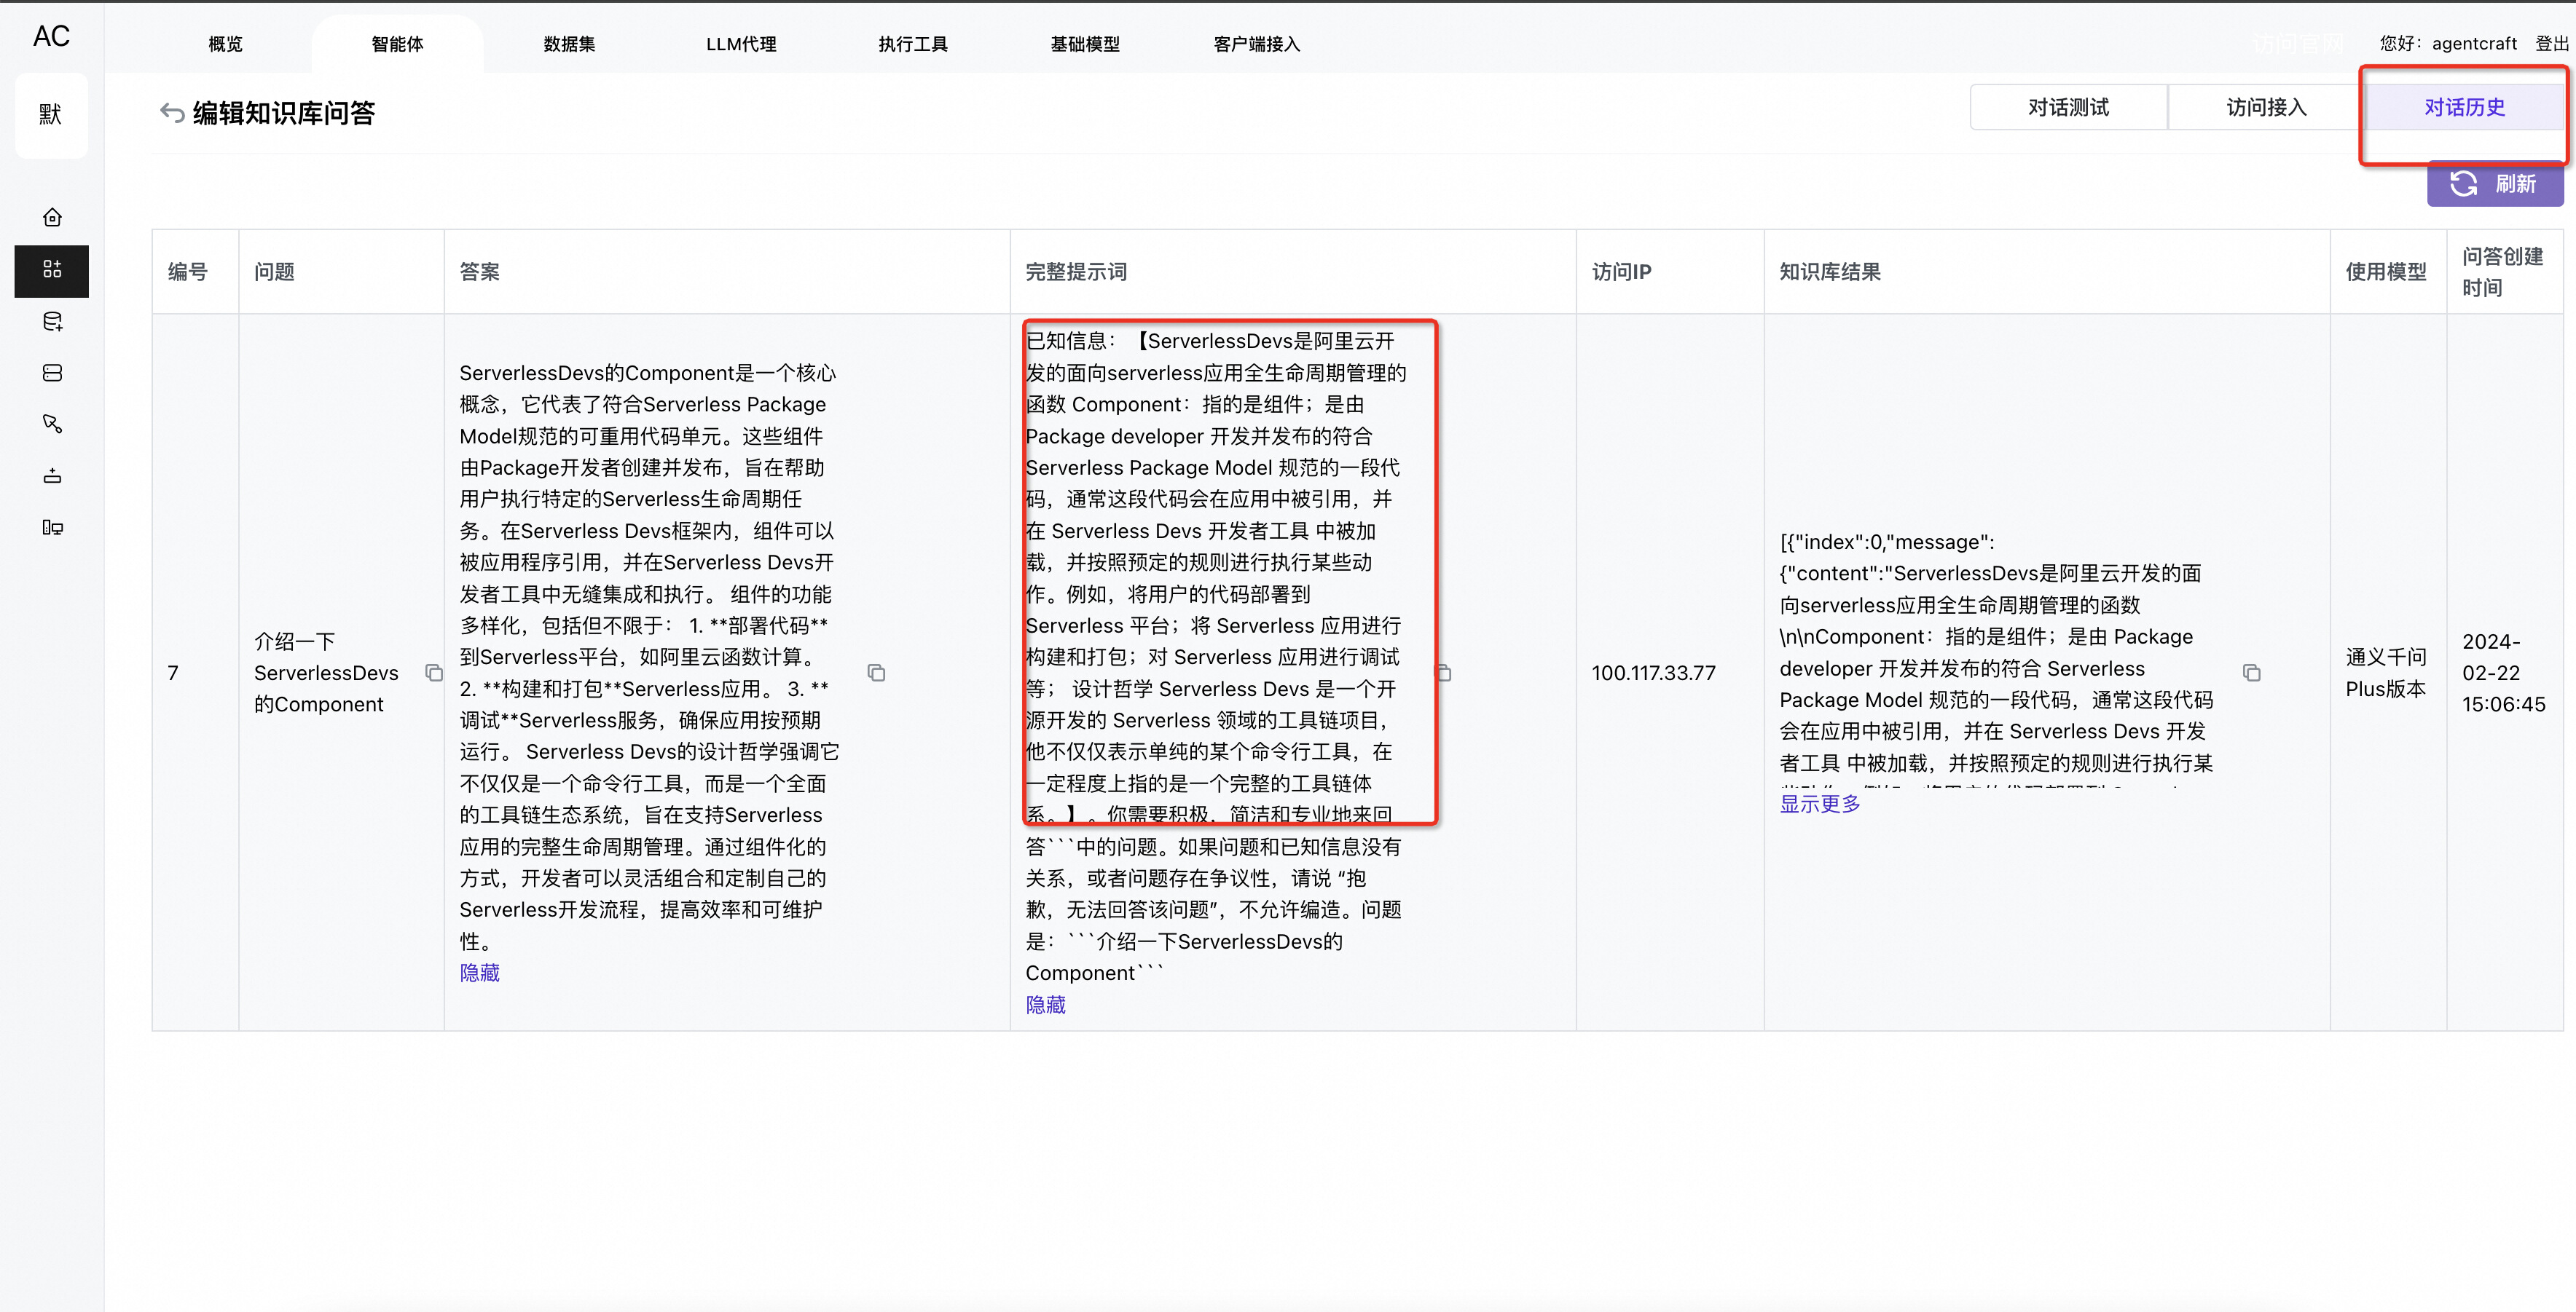Click the 完整提示词 column header

[1293, 272]
